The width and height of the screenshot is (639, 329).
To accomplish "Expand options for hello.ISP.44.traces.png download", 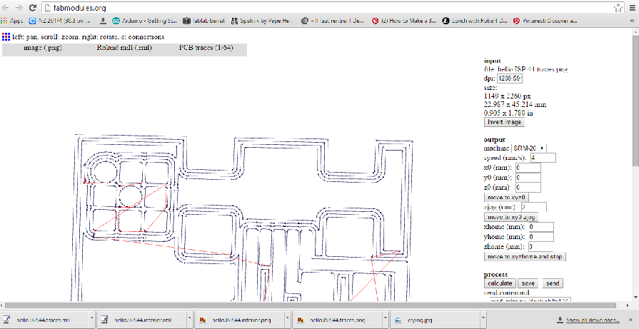I will coord(386,320).
